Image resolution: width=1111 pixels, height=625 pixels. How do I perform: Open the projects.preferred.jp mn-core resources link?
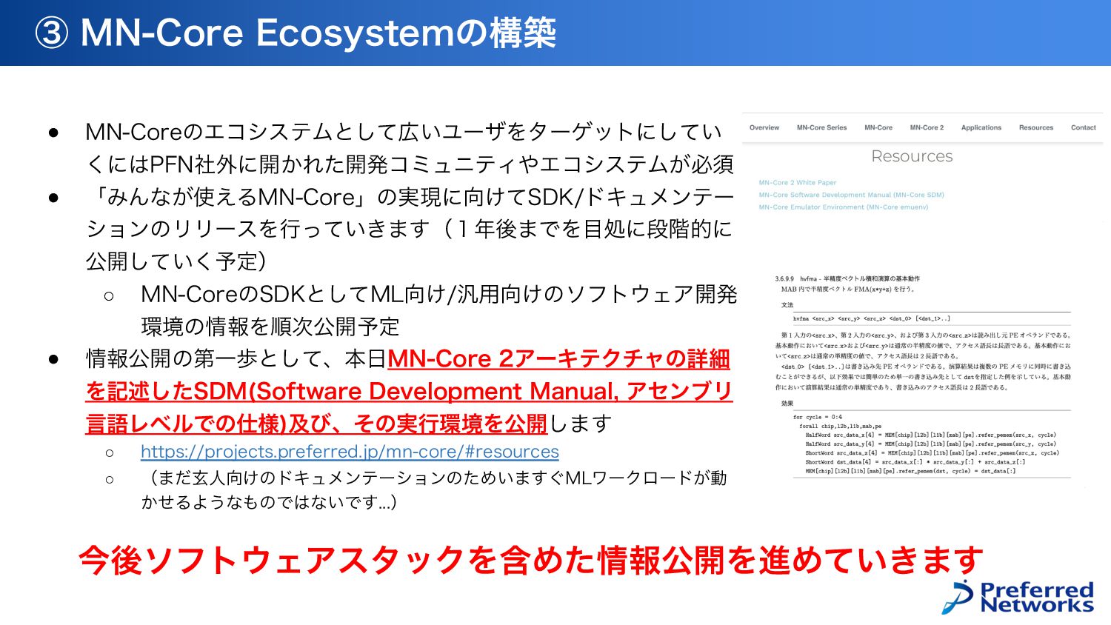coord(350,452)
